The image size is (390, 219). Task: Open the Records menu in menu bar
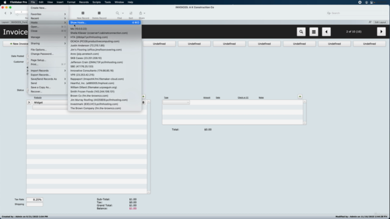coord(84,2)
